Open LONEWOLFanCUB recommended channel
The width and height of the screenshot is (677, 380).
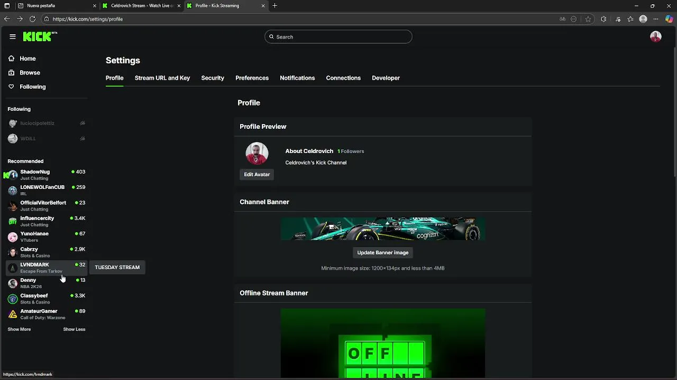[47, 190]
